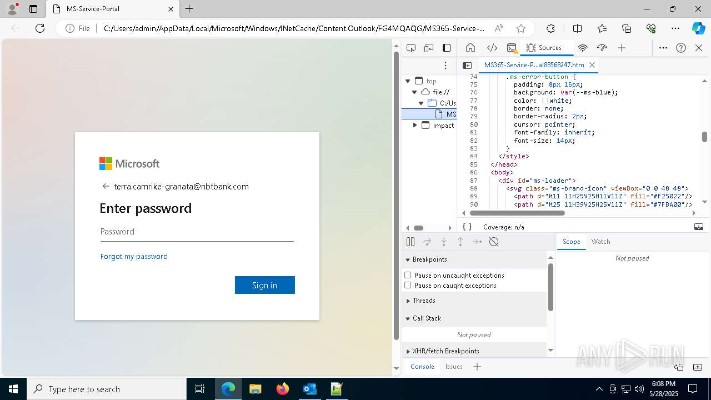This screenshot has width=711, height=400.
Task: Open the read aloud option in the address bar
Action: (499, 28)
